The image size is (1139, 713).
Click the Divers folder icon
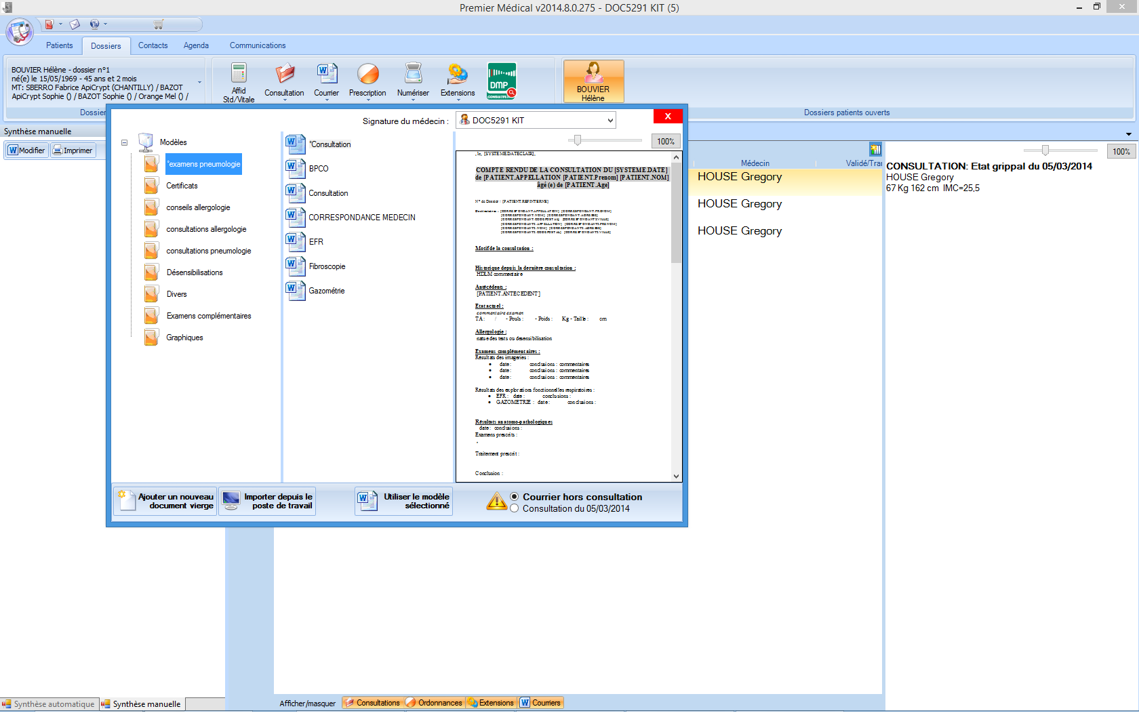[151, 294]
